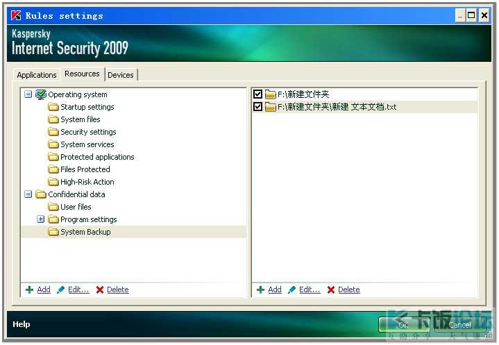Click the Files Protected folder icon
499x345 pixels.
(53, 169)
